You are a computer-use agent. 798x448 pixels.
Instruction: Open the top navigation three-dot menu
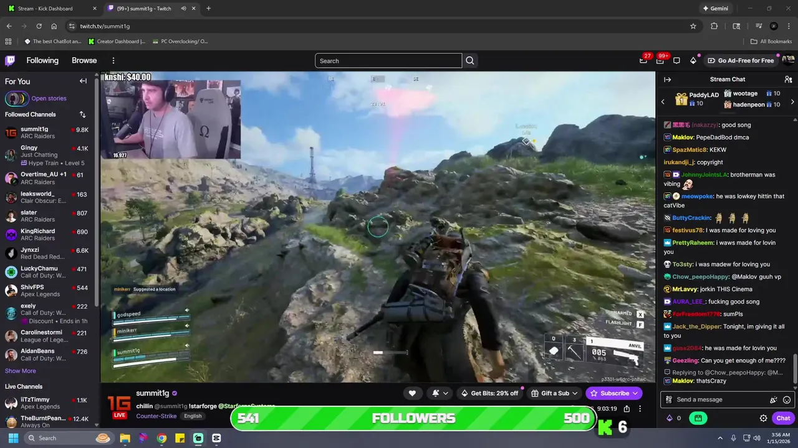click(x=113, y=60)
